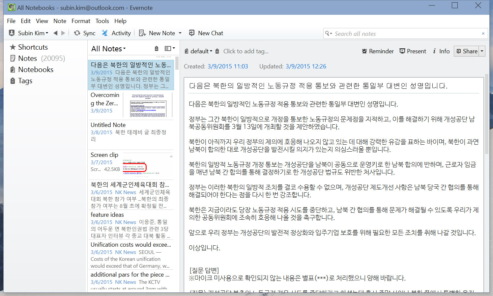Go forward with the right arrow
Image resolution: width=493 pixels, height=296 pixels.
coord(63,33)
